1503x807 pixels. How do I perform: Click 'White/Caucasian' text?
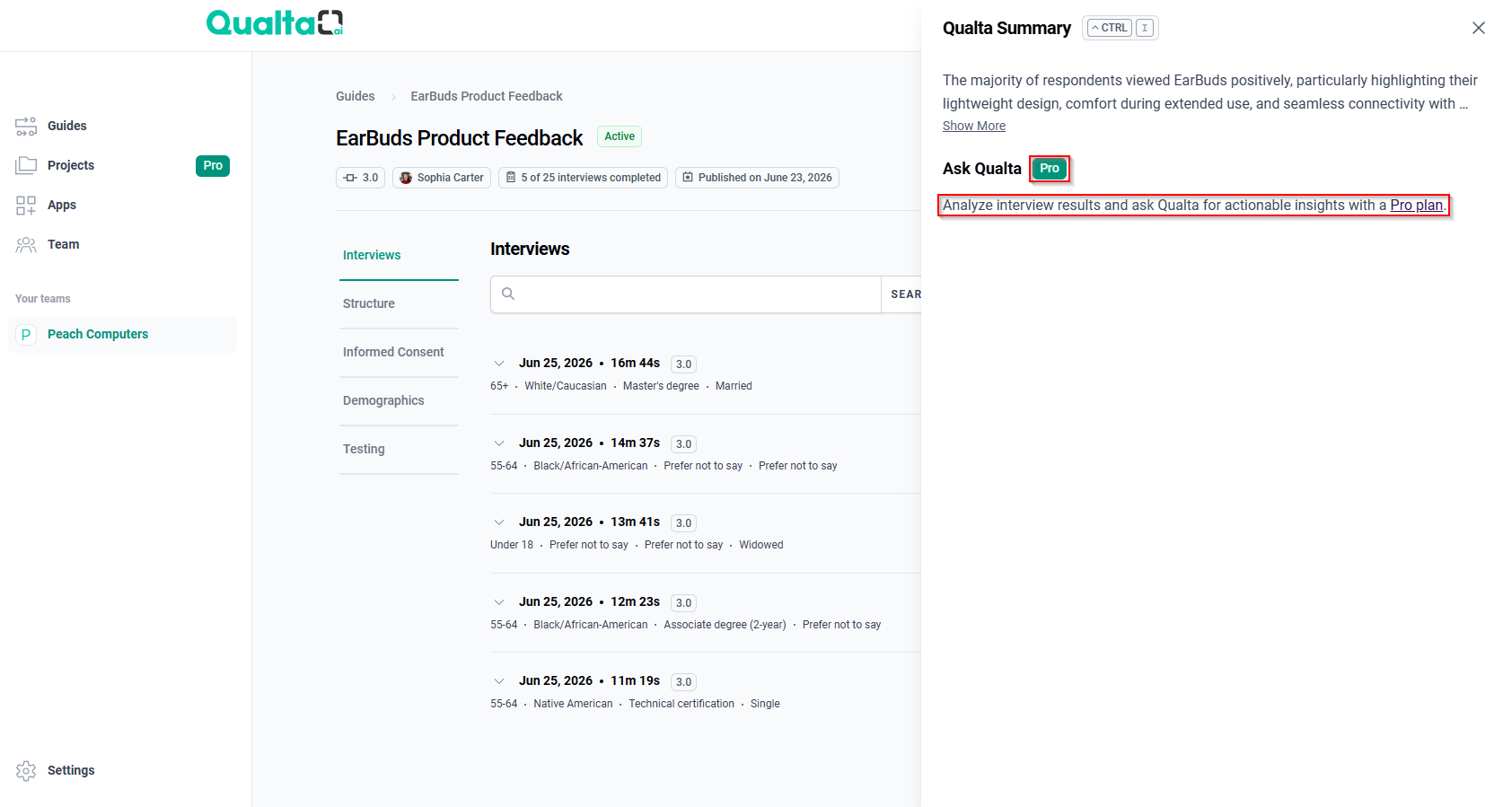coord(566,386)
